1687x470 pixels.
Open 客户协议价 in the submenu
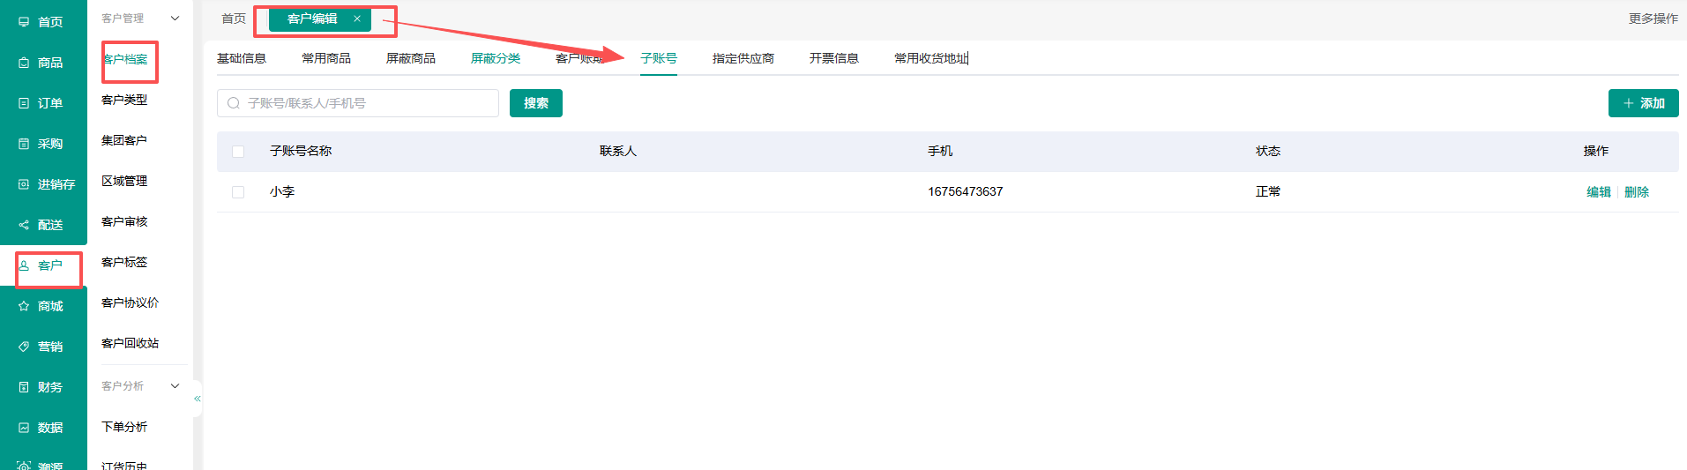pyautogui.click(x=131, y=302)
